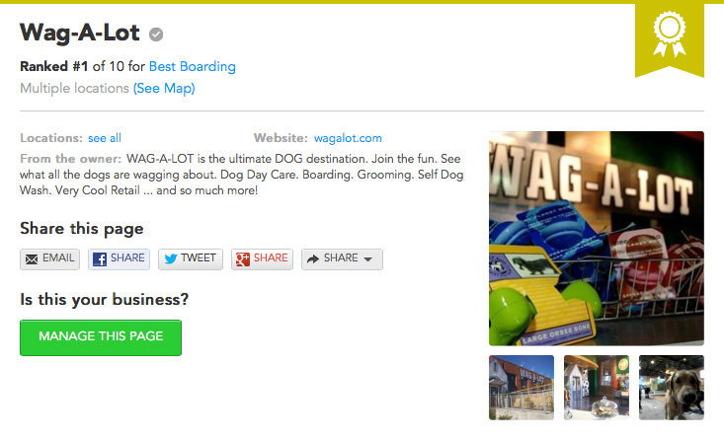Click the award ribbon badge icon
This screenshot has width=724, height=439.
pyautogui.click(x=670, y=36)
